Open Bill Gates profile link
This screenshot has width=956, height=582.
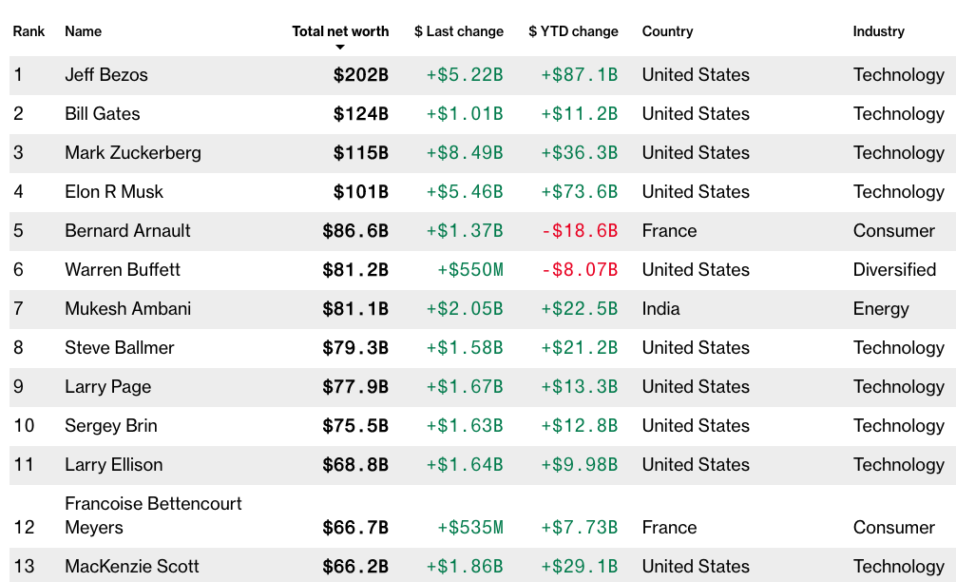103,114
